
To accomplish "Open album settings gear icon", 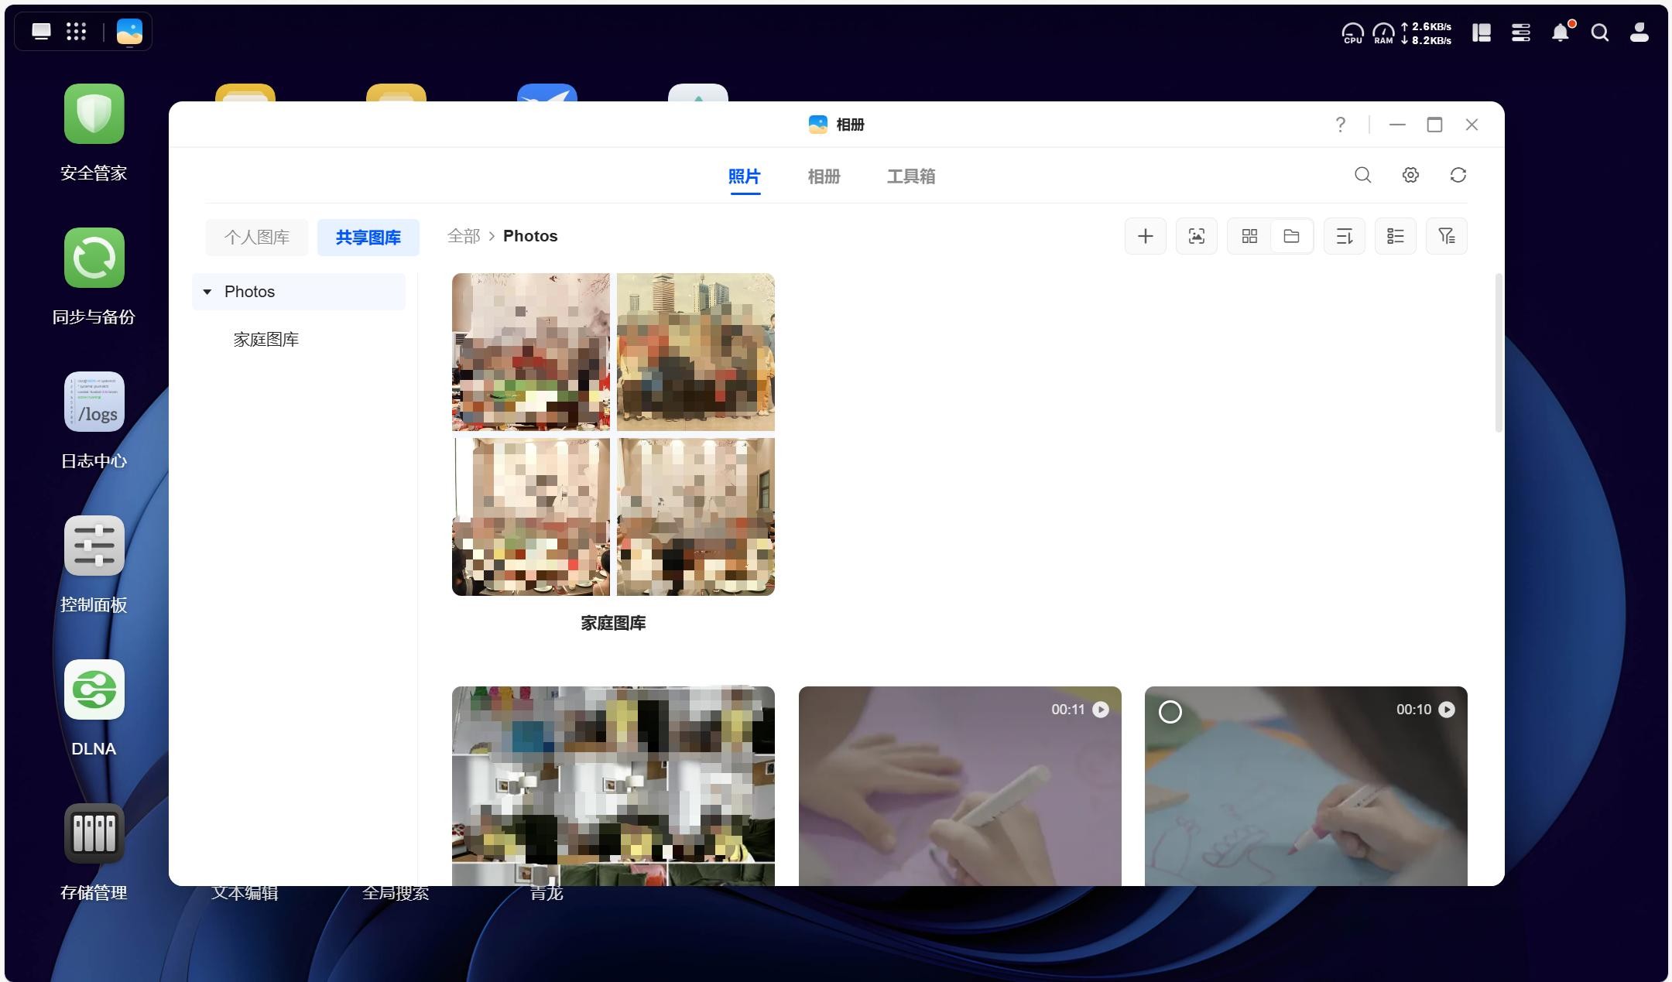I will click(x=1410, y=175).
